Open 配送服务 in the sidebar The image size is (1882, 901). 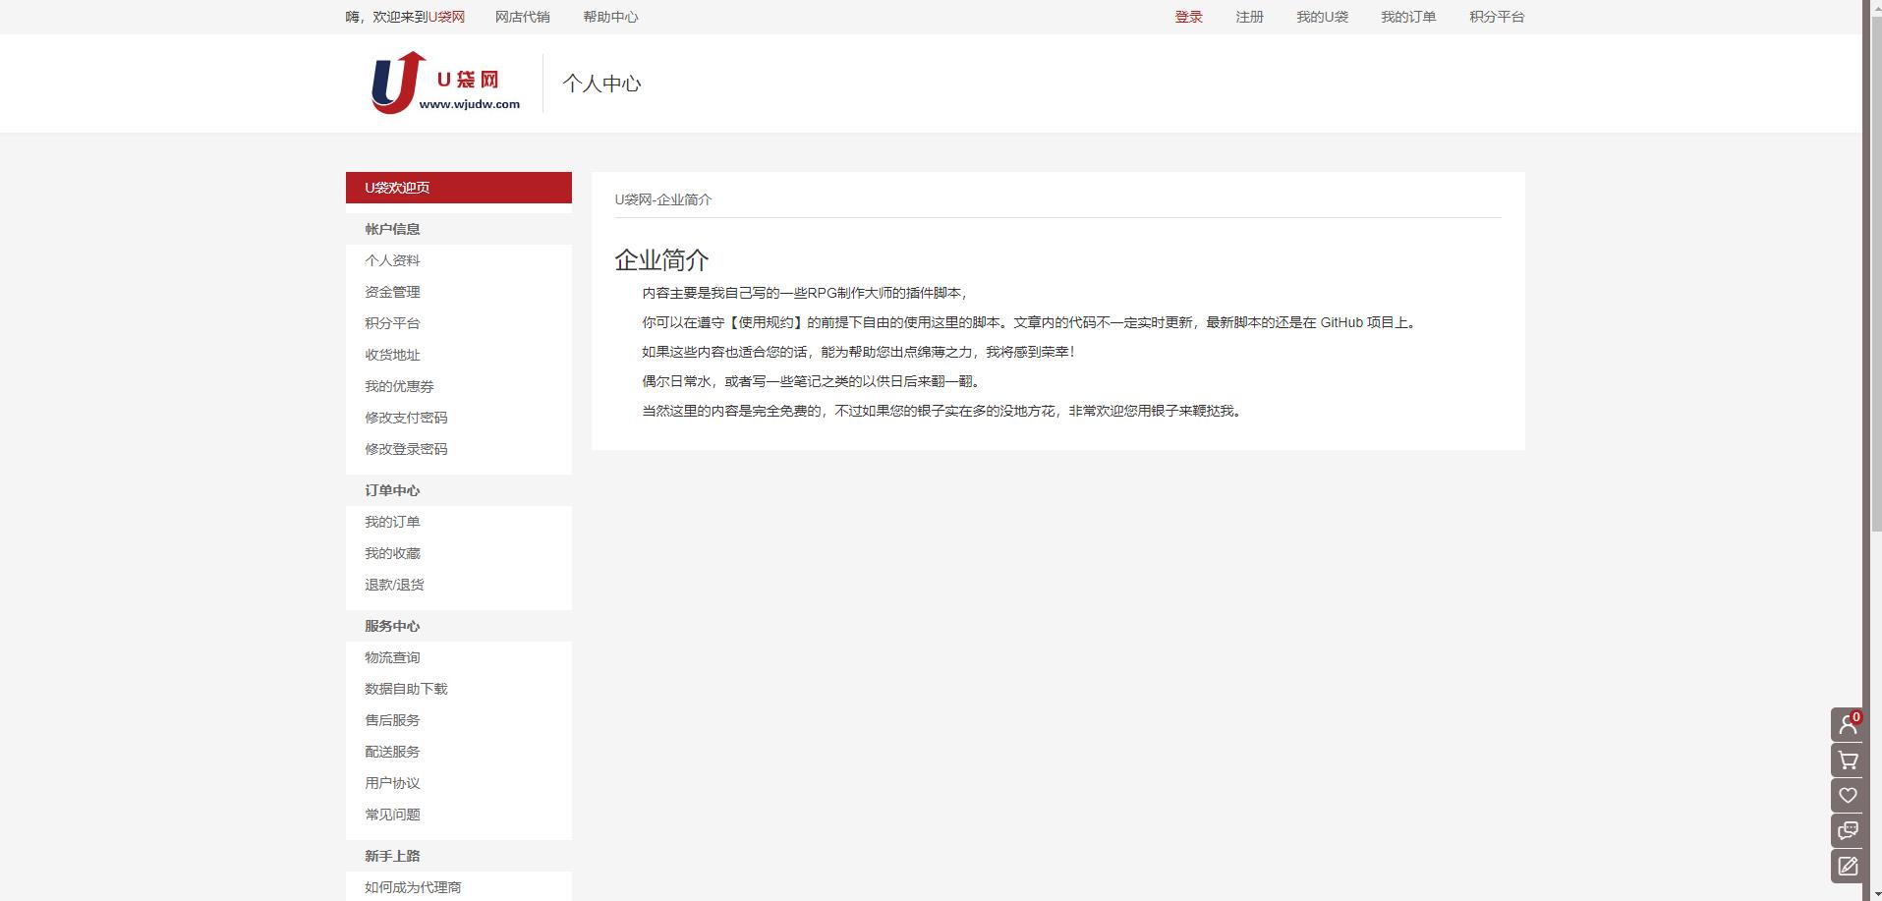[392, 752]
